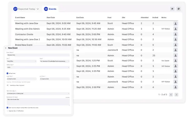
Task: Click '1 - 3 of 3' pagination text
Action: 163,95
